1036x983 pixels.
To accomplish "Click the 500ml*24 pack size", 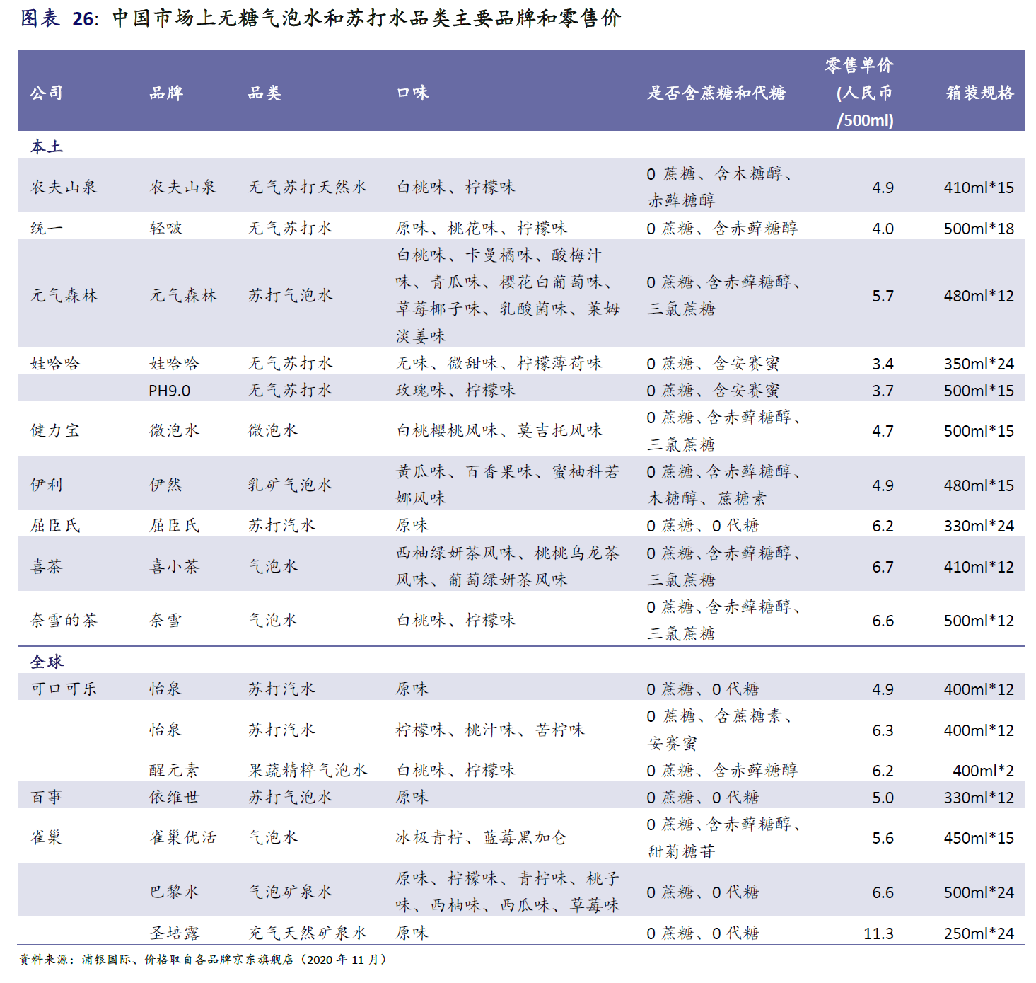I will point(979,892).
